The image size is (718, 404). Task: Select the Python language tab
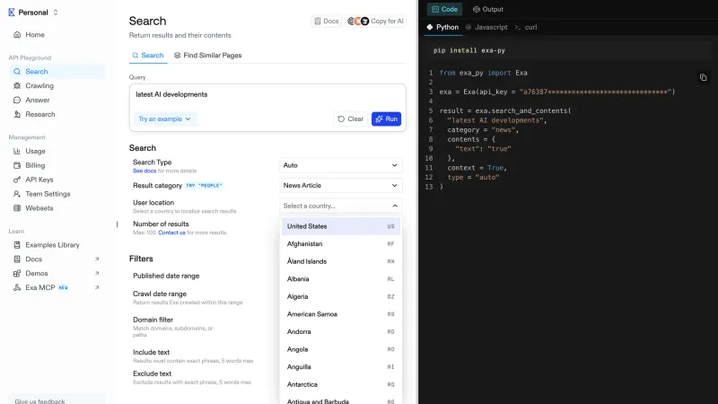(x=442, y=28)
